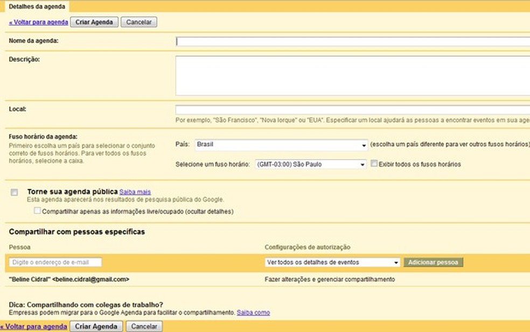Tick the Torne sua agenda pública checkbox
Viewport: 530px width, 332px height.
pos(14,192)
